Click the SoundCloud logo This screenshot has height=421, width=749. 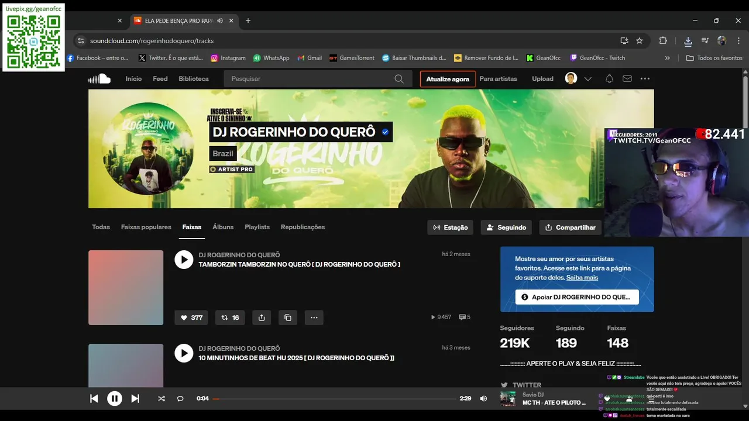click(x=99, y=78)
